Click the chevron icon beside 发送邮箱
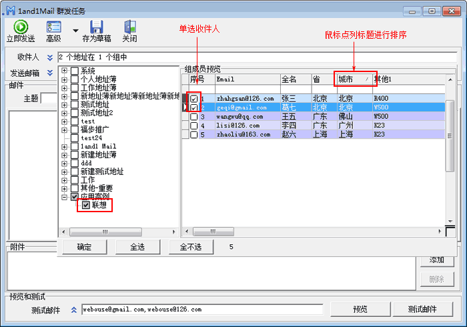Viewport: 467px width, 327px height. pyautogui.click(x=49, y=73)
